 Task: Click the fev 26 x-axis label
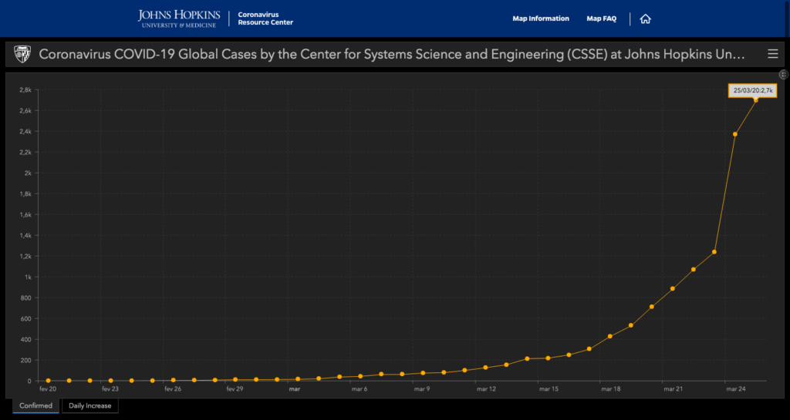tap(173, 389)
